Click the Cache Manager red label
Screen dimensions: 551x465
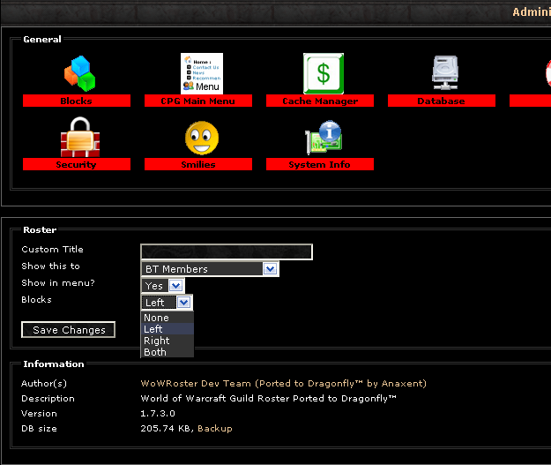(x=320, y=101)
